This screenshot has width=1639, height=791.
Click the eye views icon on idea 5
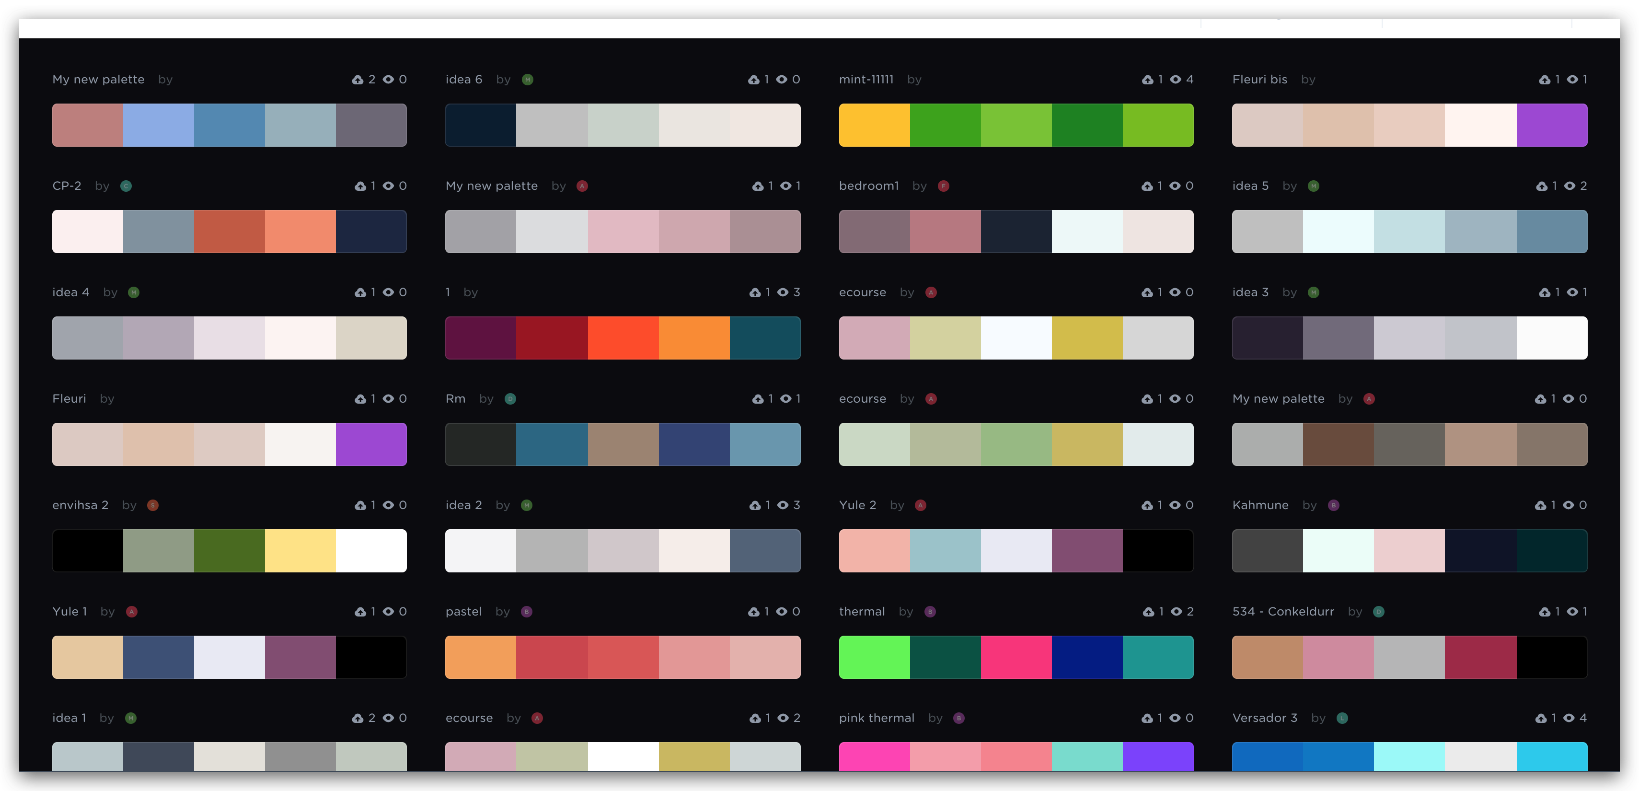pyautogui.click(x=1569, y=186)
